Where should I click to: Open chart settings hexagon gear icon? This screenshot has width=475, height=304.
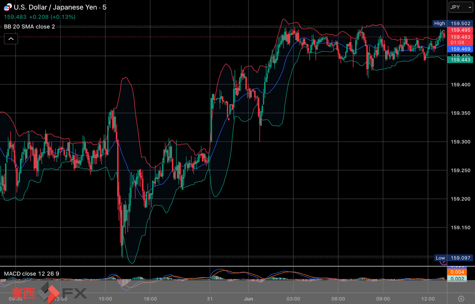(461, 299)
